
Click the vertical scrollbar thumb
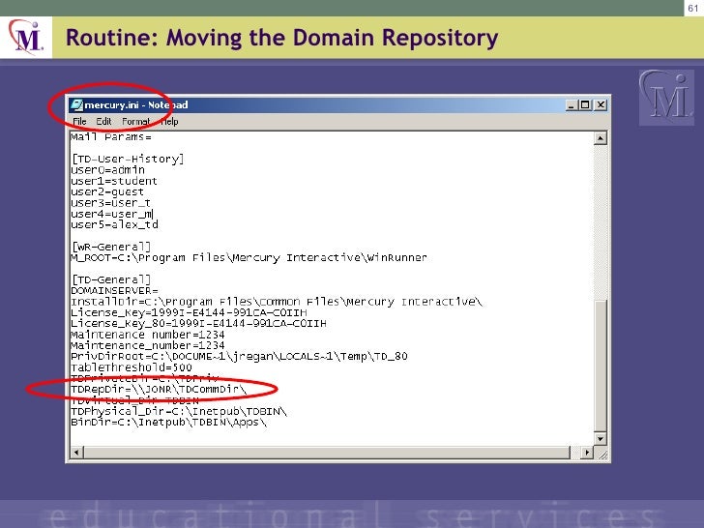(x=601, y=365)
